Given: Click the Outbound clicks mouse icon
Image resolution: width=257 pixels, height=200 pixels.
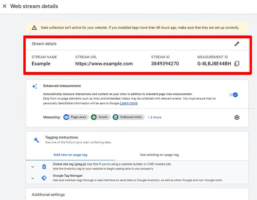Looking at the screenshot, I should pos(116,117).
